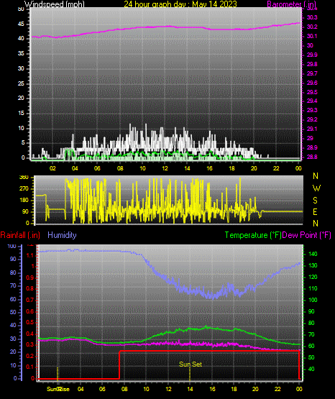This screenshot has height=399, width=335.
Task: Click the 'Rainfall (.in)' legend label
Action: (20, 235)
